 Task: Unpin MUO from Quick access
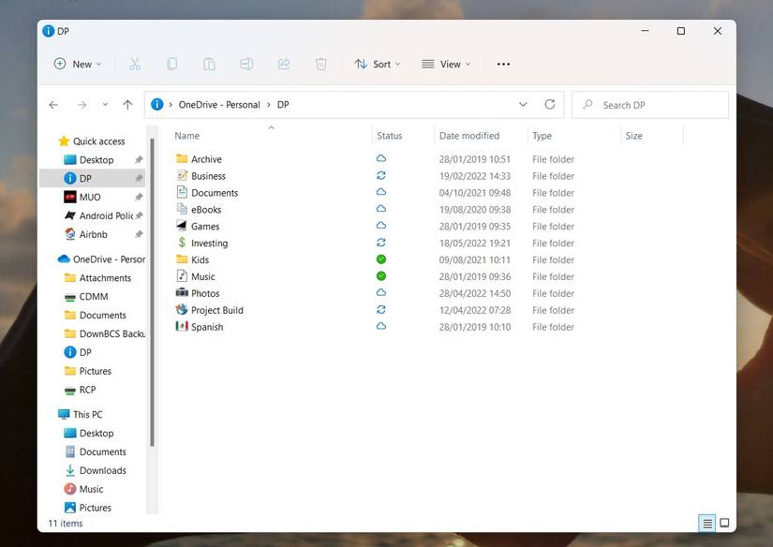(x=139, y=197)
